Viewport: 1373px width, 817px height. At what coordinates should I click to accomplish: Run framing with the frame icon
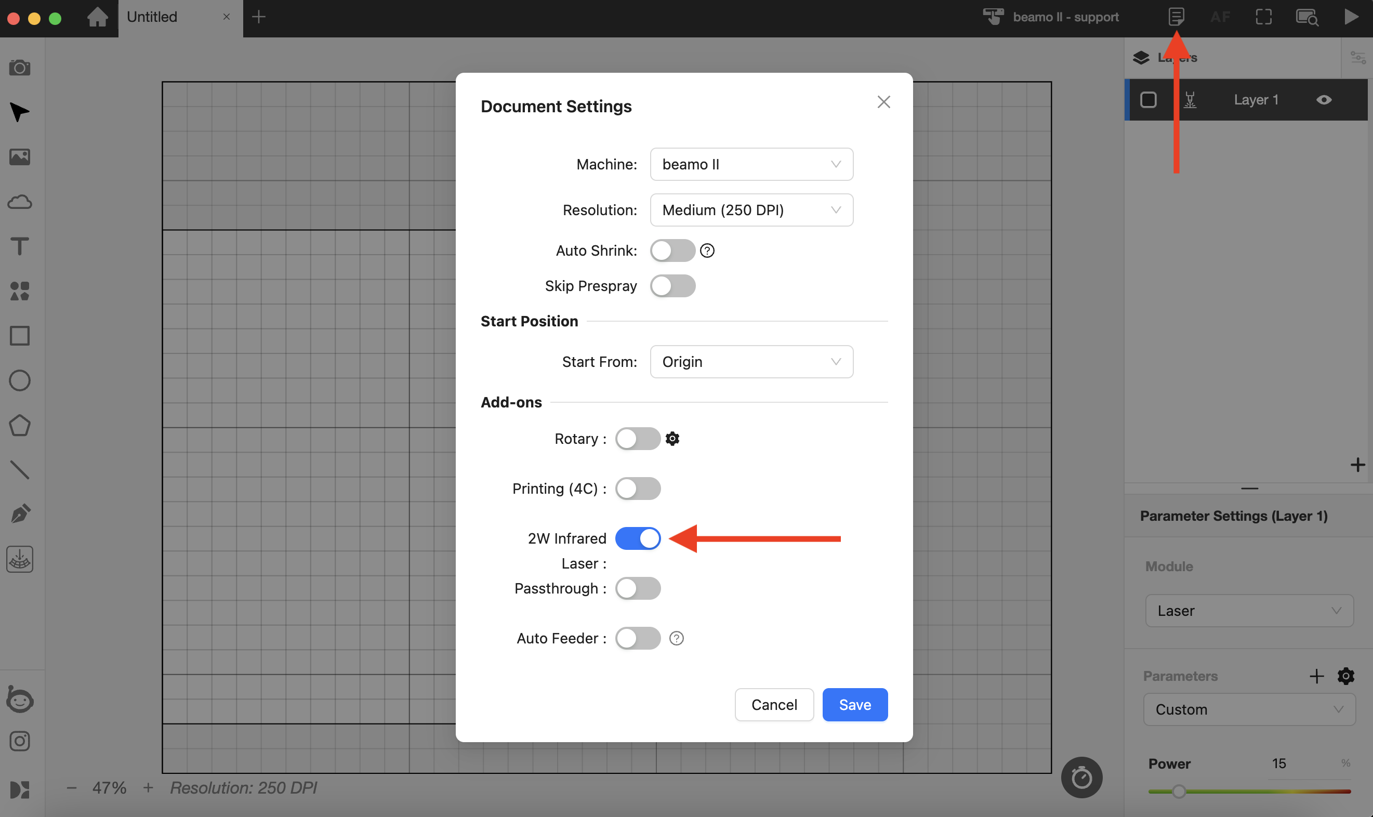(x=1263, y=17)
